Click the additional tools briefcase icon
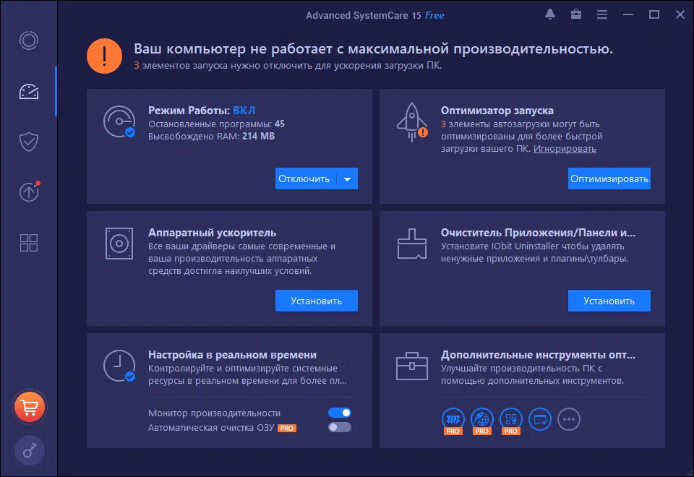 (412, 366)
